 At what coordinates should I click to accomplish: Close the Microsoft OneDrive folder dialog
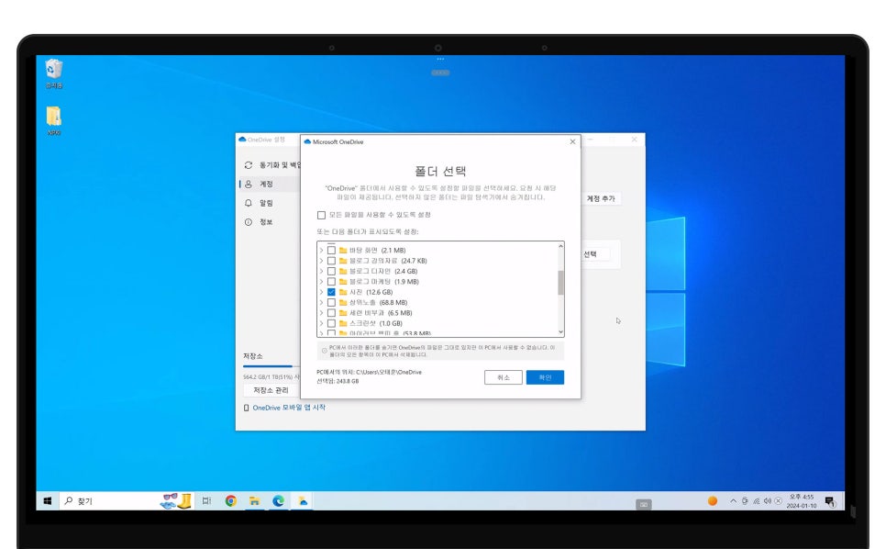click(x=572, y=141)
